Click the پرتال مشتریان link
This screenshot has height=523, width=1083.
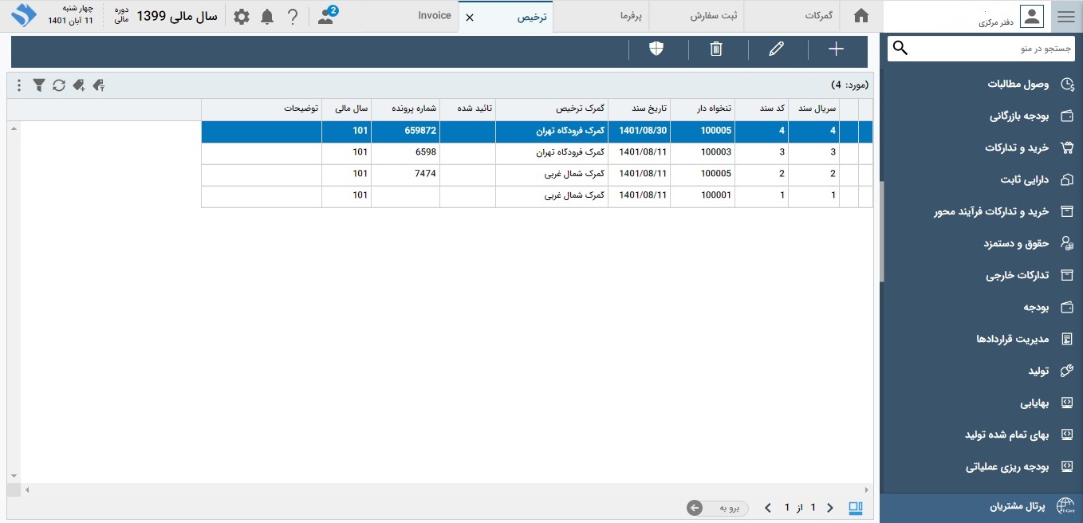click(x=1017, y=506)
